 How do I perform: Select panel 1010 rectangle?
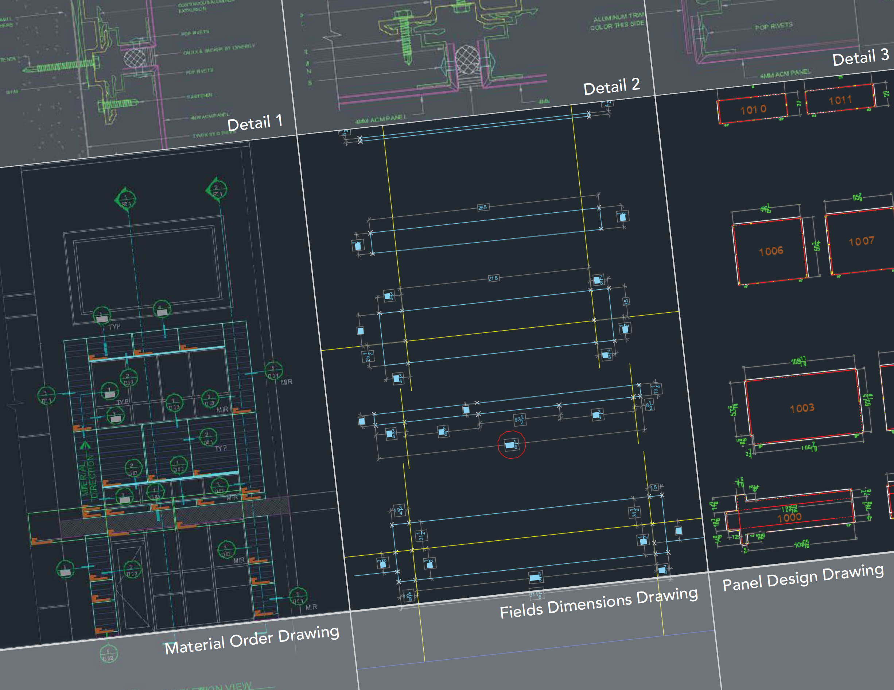(x=753, y=109)
